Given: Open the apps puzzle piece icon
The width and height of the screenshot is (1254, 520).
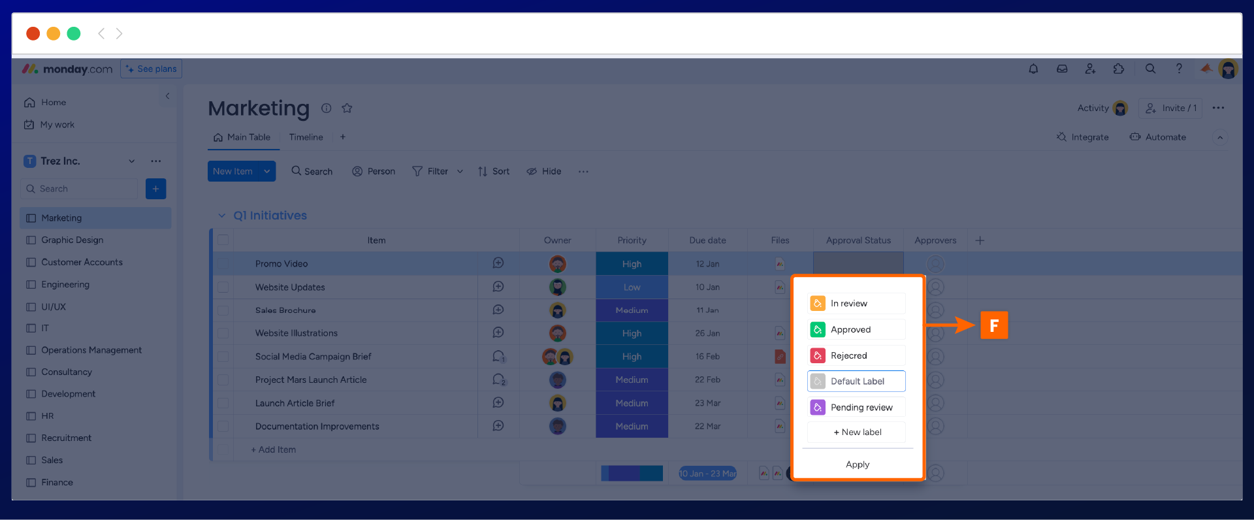Looking at the screenshot, I should click(x=1119, y=69).
